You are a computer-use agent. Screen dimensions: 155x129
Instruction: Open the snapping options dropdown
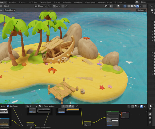pyautogui.click(x=58, y=6)
